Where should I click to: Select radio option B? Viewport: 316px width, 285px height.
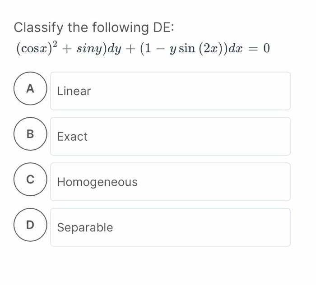click(x=30, y=134)
